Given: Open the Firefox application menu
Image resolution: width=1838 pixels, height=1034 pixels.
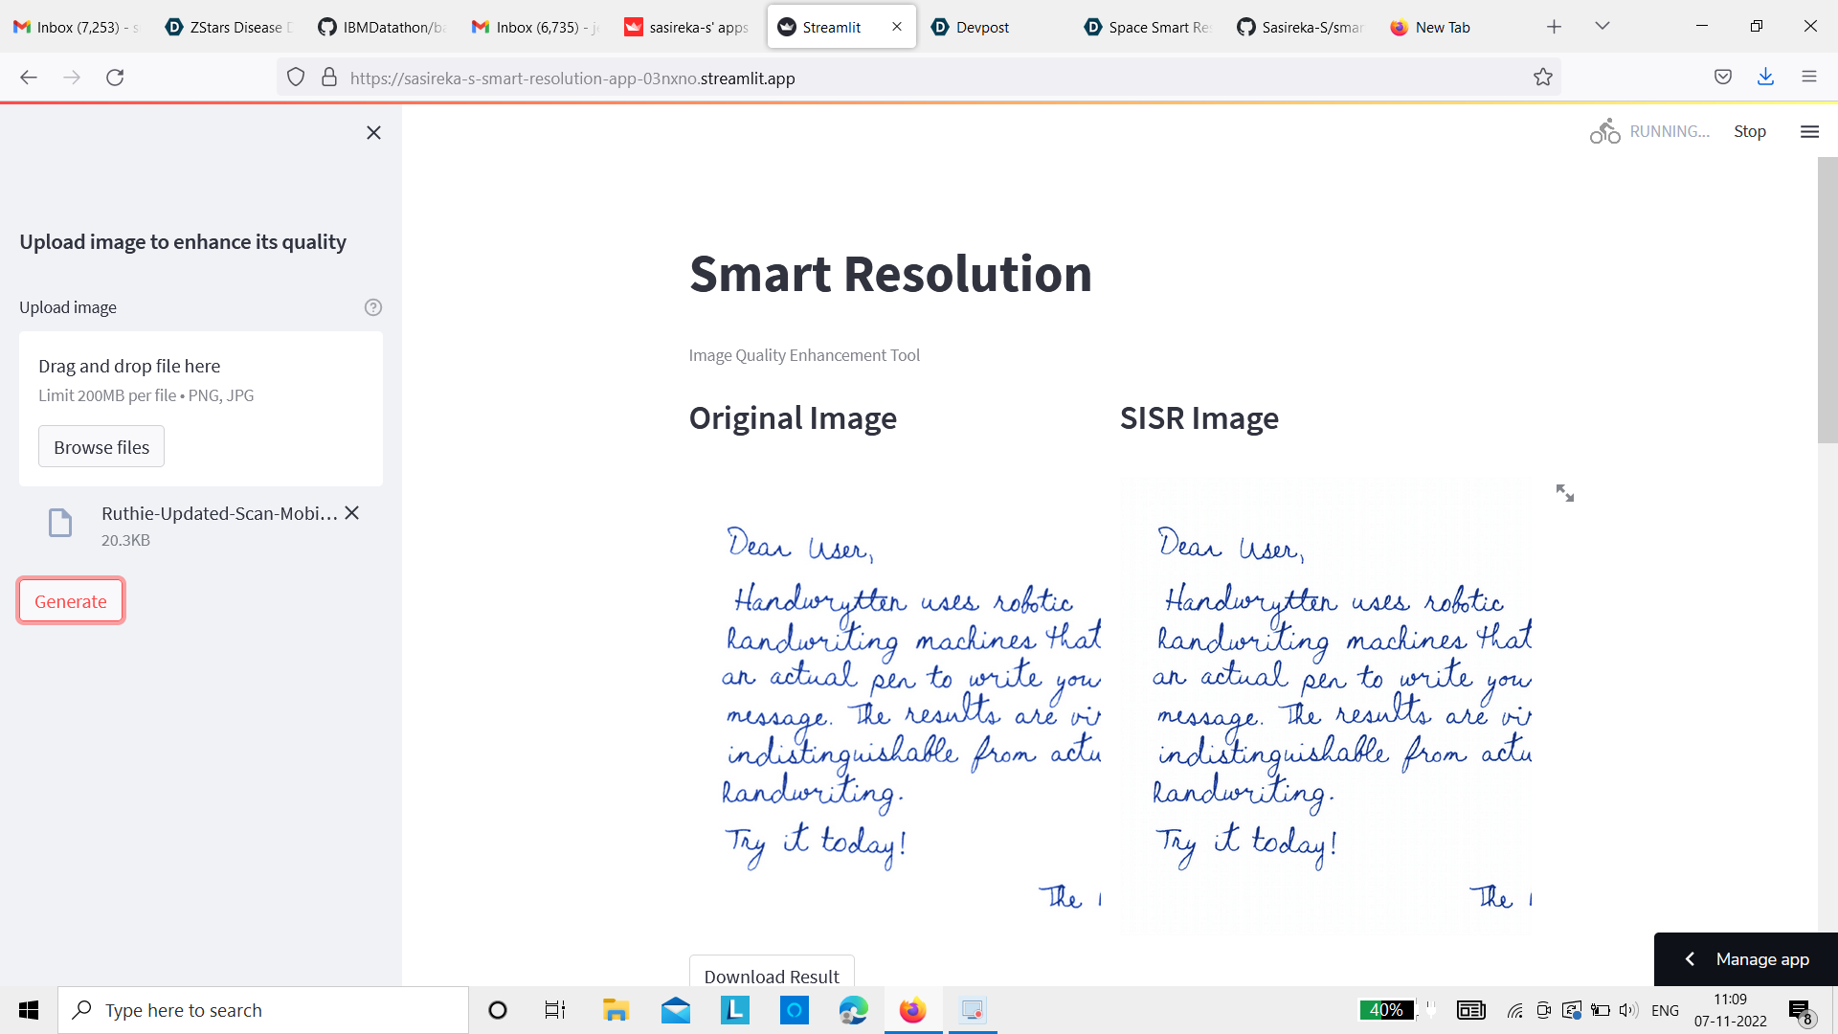Looking at the screenshot, I should pos(1808,78).
